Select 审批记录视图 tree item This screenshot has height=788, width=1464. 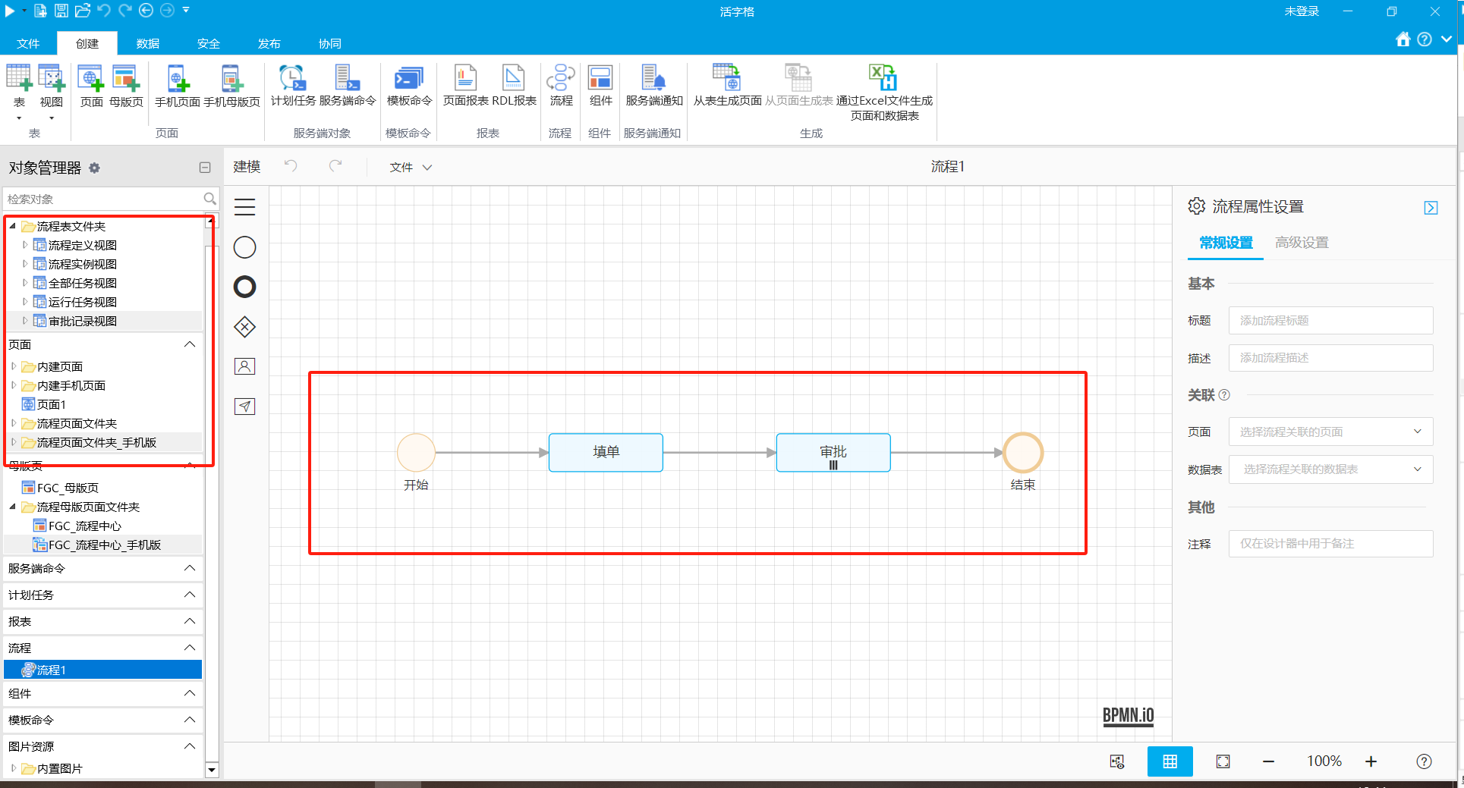point(82,321)
